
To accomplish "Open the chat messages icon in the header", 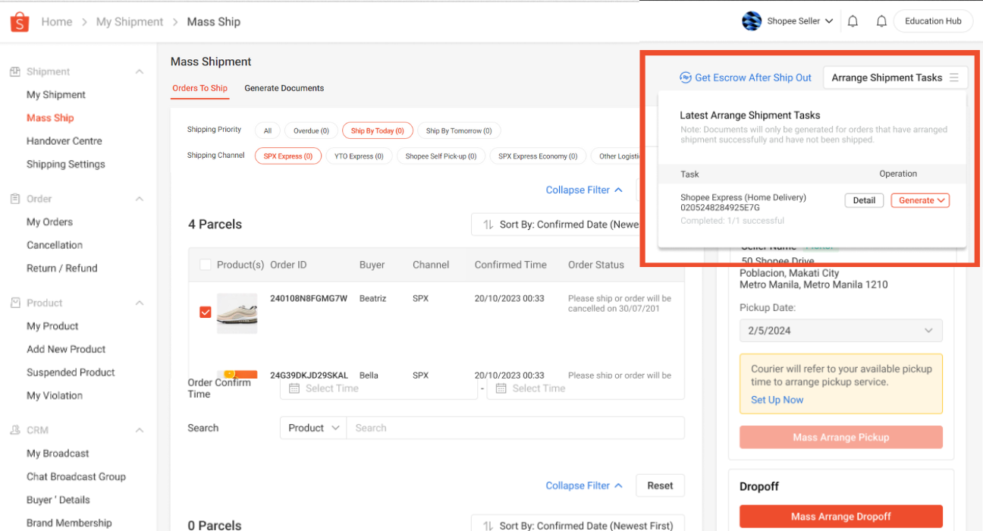I will (x=852, y=20).
